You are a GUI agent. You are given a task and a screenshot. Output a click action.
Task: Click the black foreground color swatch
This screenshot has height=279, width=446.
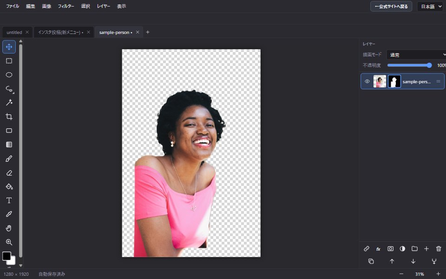pyautogui.click(x=7, y=256)
